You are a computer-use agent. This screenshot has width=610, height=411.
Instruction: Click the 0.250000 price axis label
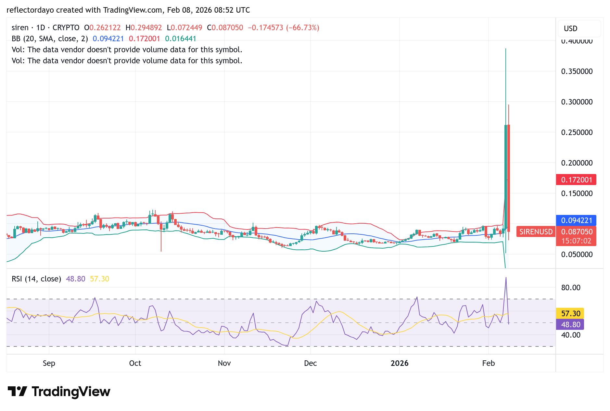577,132
